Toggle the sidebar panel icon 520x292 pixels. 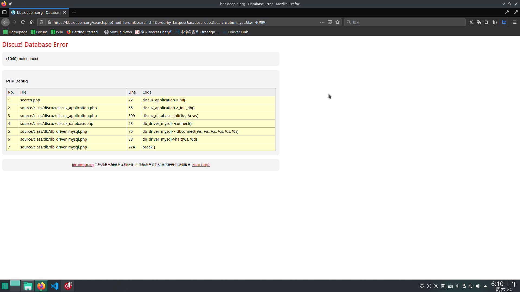click(4, 12)
